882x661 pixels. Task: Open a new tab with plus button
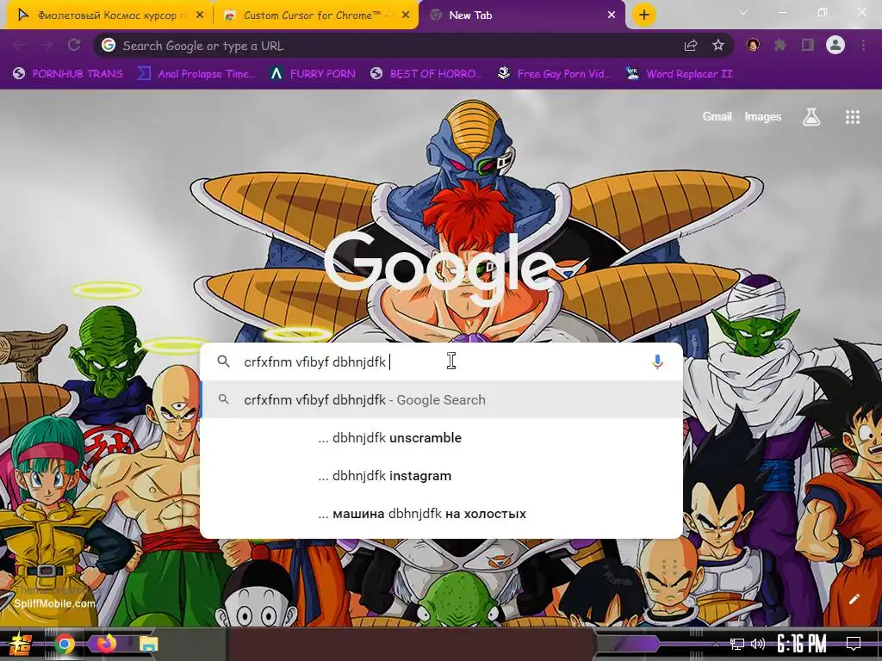click(644, 15)
